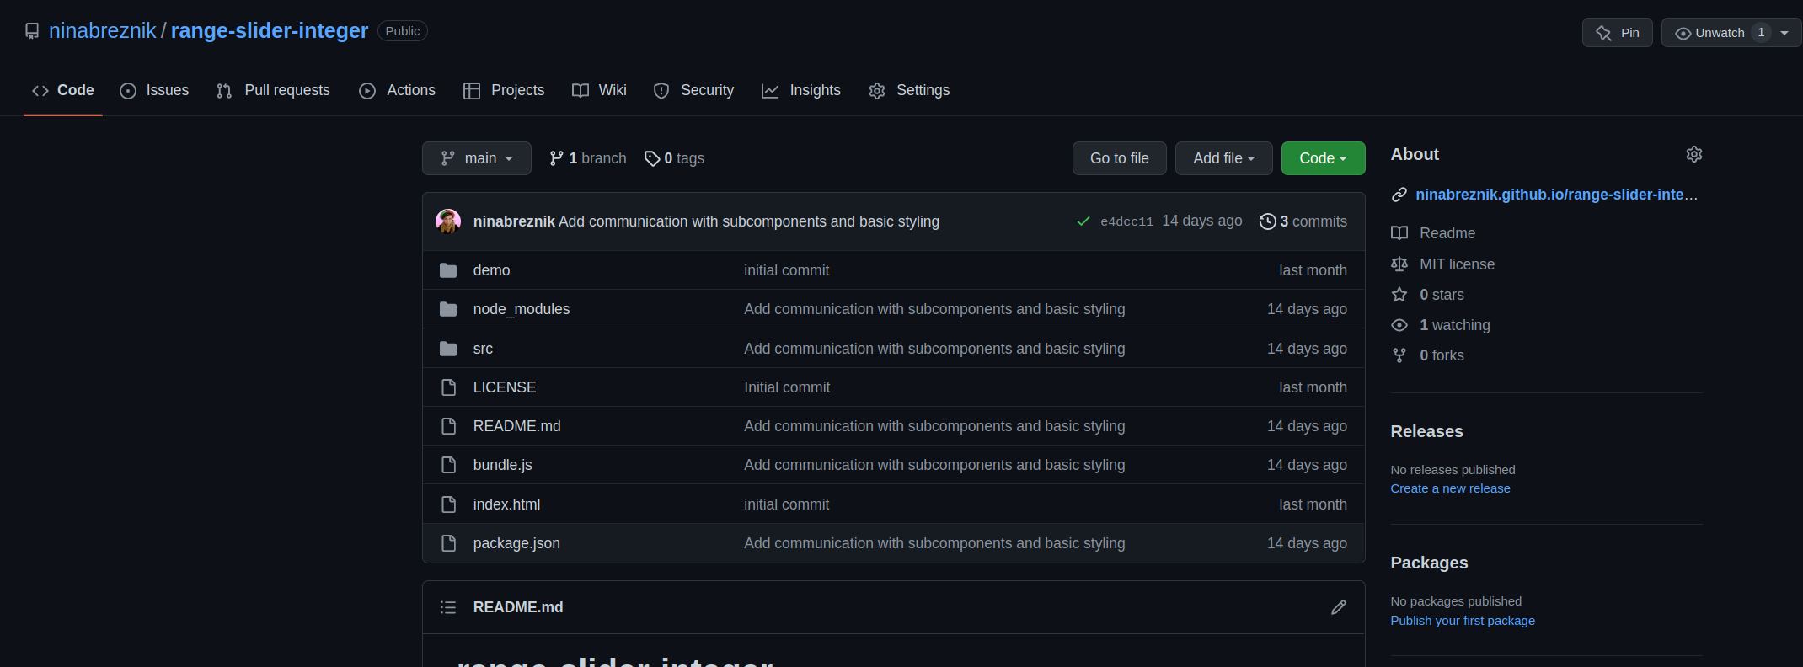Click the file icon for bundle.js
The image size is (1803, 667).
pos(448,465)
